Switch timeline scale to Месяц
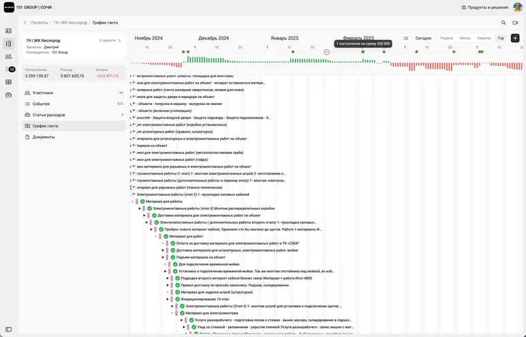This screenshot has width=526, height=337. [x=465, y=38]
